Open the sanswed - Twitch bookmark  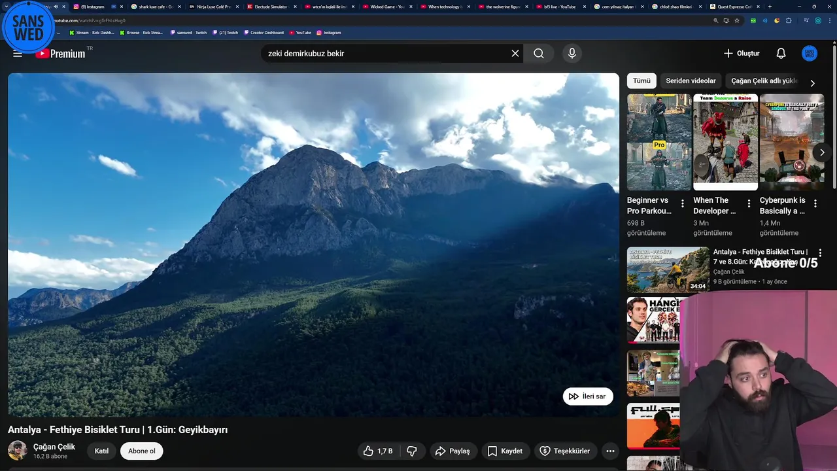click(x=188, y=32)
